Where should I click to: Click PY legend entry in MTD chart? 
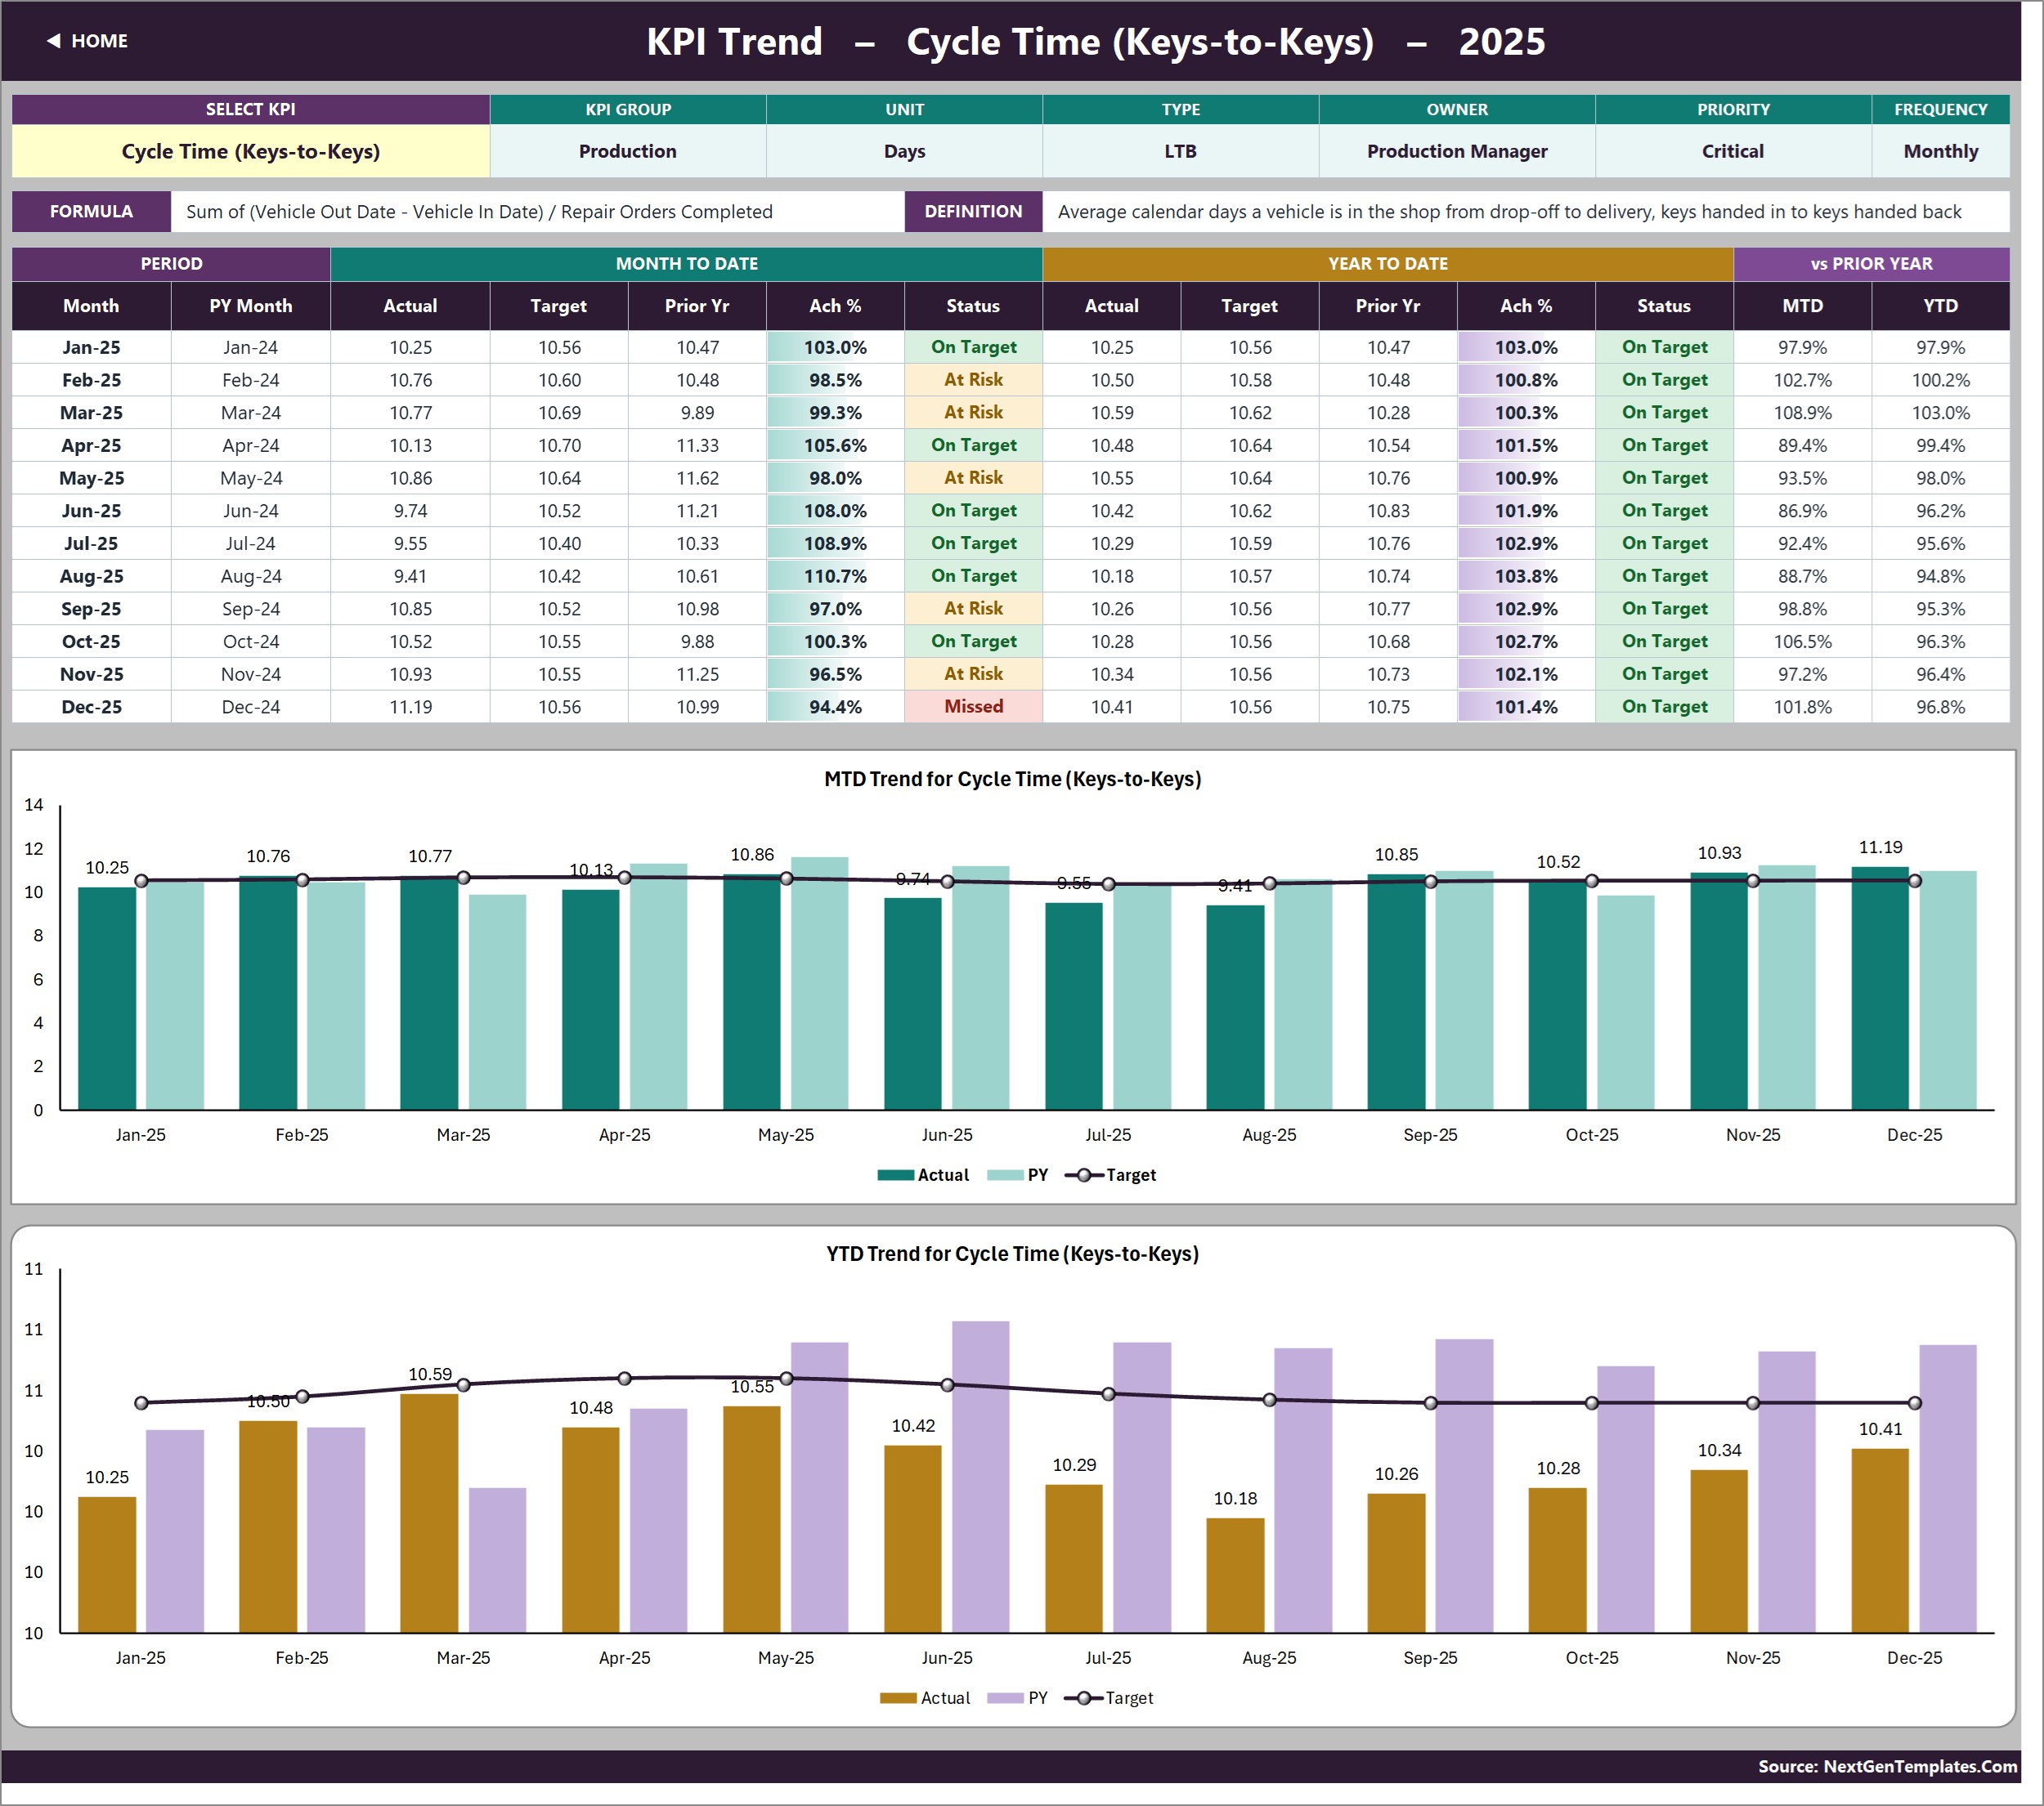coord(1018,1175)
